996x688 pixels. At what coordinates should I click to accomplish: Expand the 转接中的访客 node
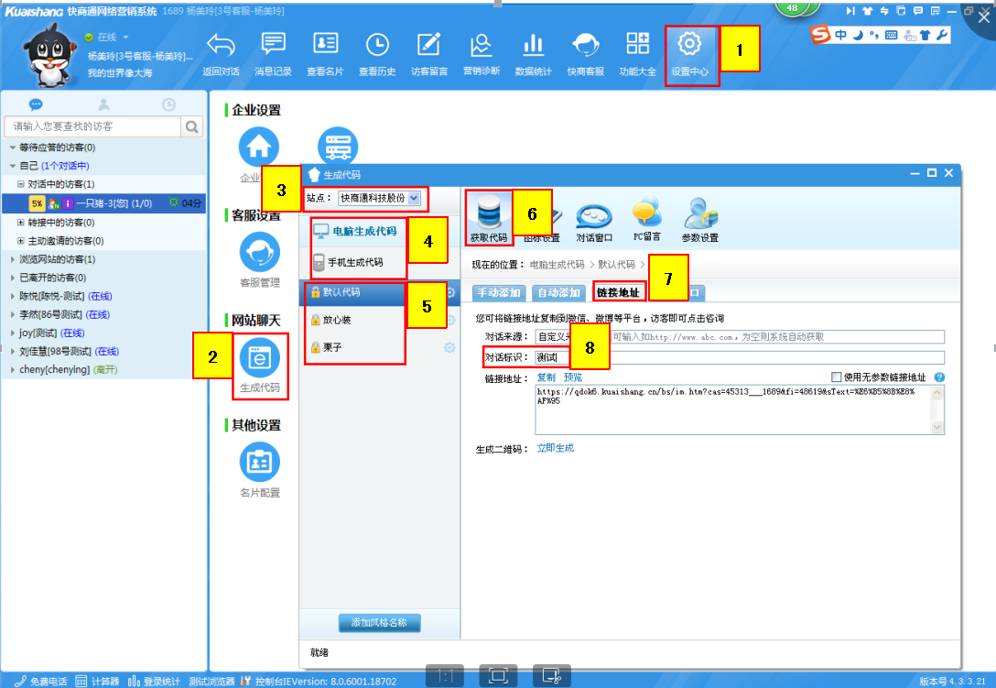pos(21,223)
